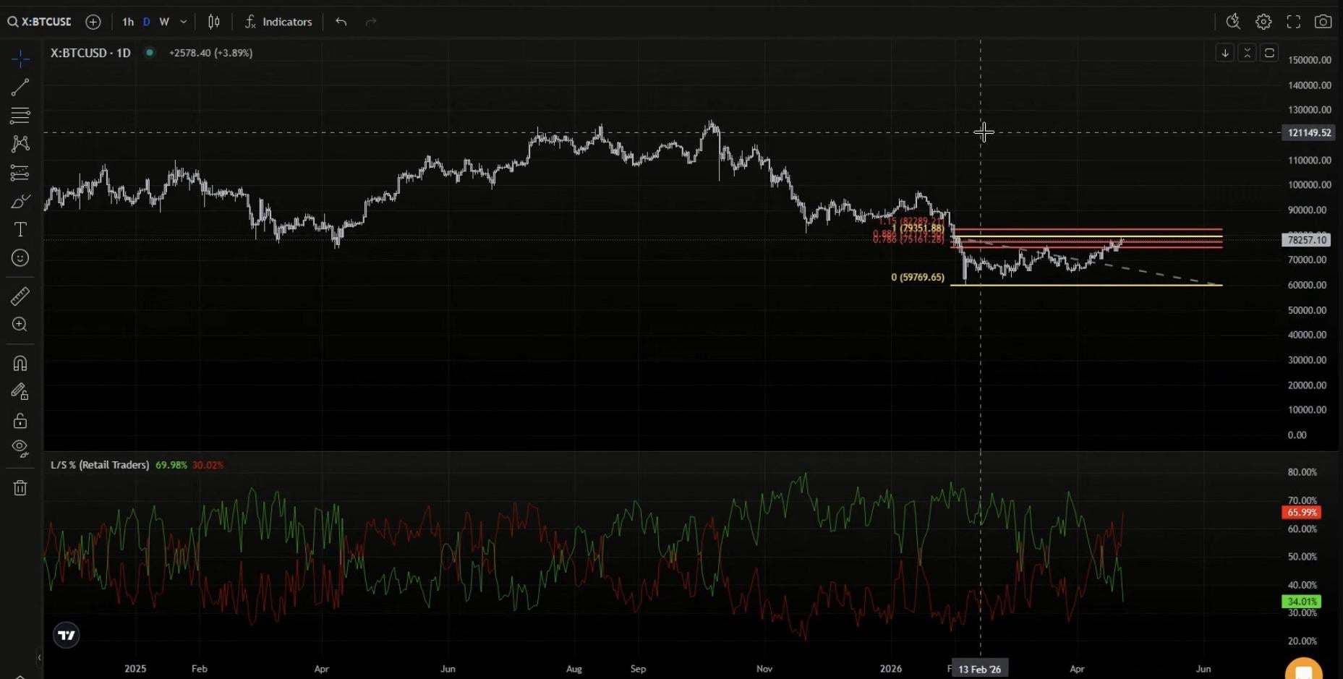Click the trash icon to remove drawings
The image size is (1343, 679).
(x=20, y=488)
